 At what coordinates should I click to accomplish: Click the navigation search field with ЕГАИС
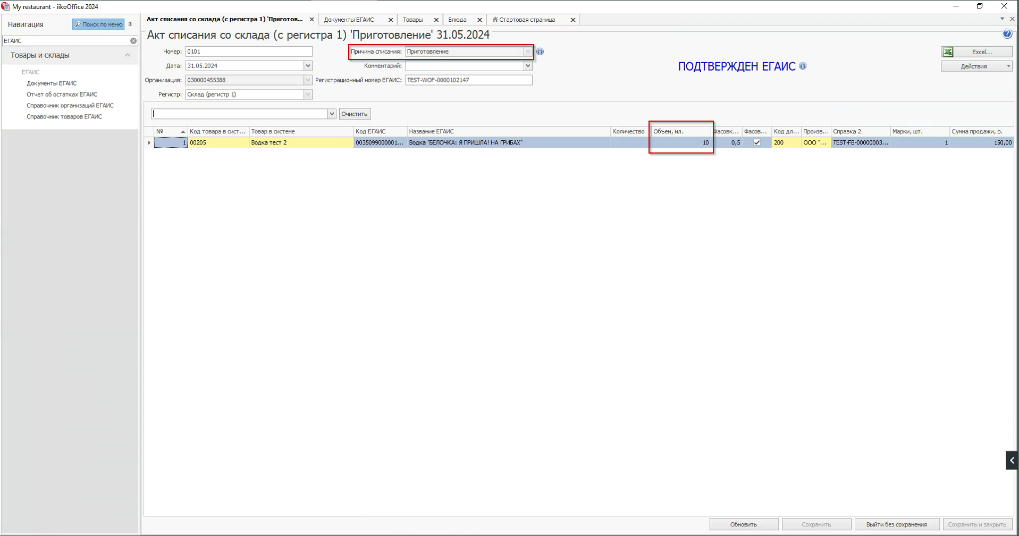(66, 40)
